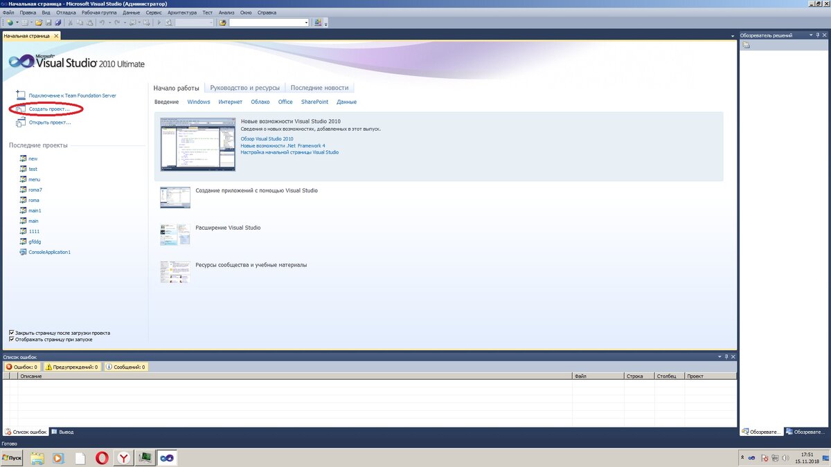831x467 pixels.
Task: Open the search combo box dropdown in toolbar
Action: (306, 22)
